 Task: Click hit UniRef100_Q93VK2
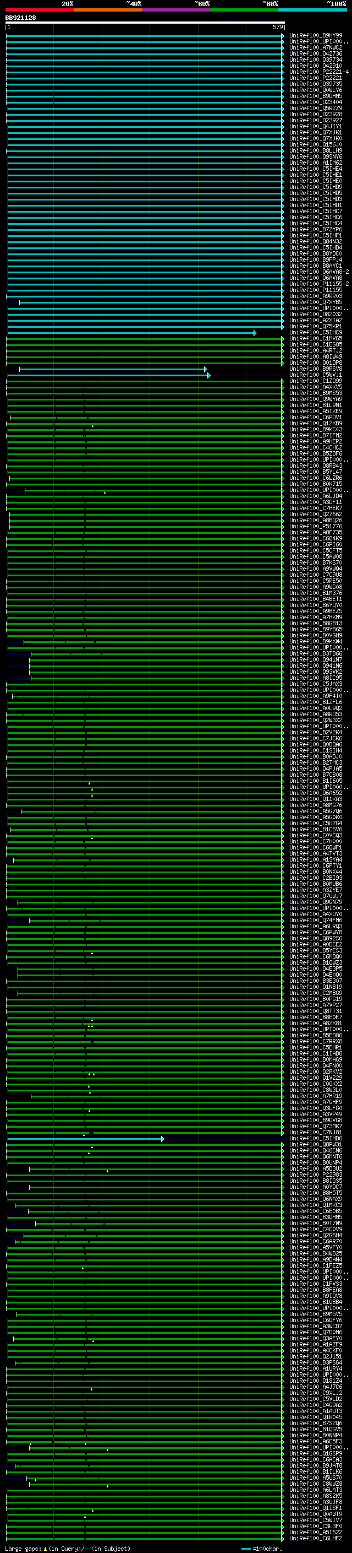coord(316,672)
